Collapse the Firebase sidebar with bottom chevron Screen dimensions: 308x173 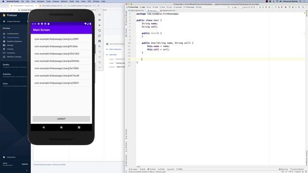pyautogui.click(x=27, y=171)
